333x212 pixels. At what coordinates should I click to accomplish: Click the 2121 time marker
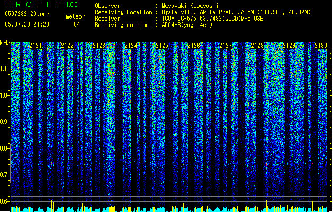pos(35,46)
